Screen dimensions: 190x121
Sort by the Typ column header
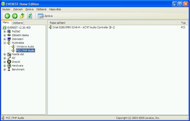[x=183, y=23]
